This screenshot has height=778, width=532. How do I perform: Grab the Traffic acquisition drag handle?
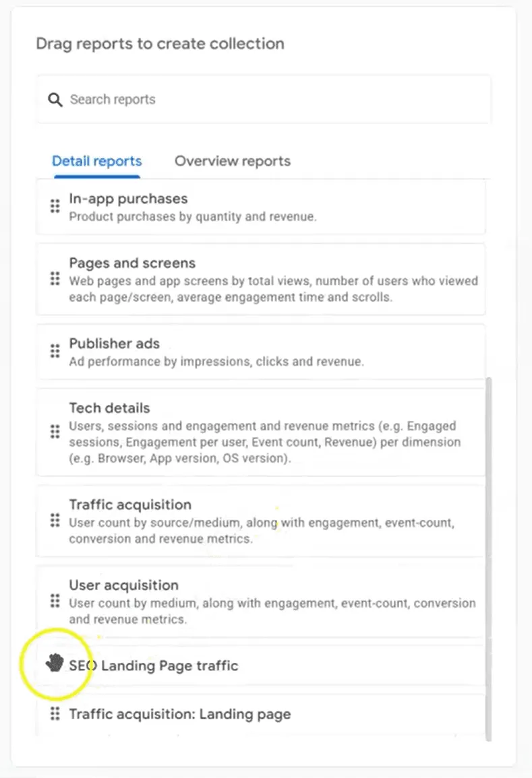pyautogui.click(x=55, y=520)
